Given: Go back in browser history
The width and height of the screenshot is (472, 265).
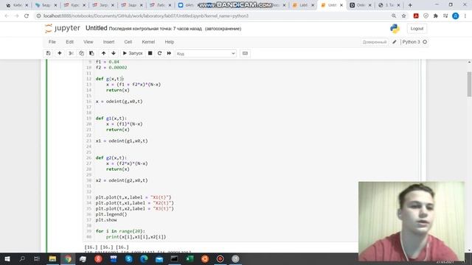Looking at the screenshot, I should coord(7,16).
